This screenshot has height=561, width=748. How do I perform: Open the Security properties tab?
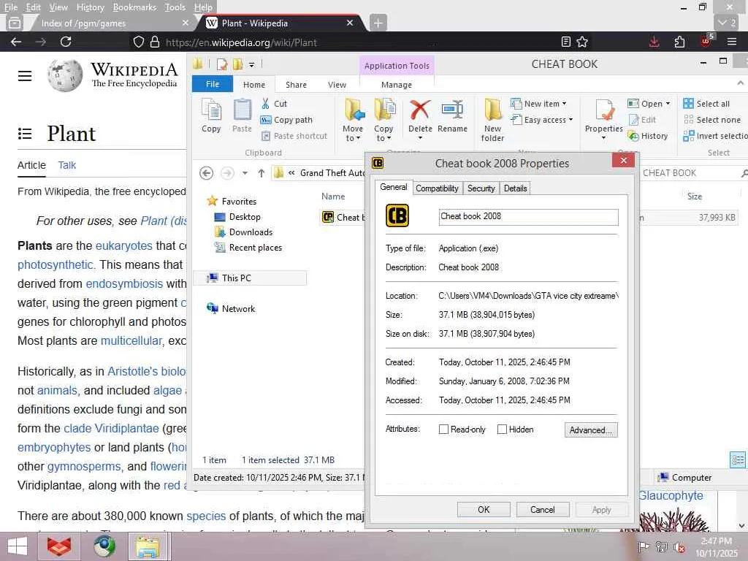pyautogui.click(x=481, y=188)
